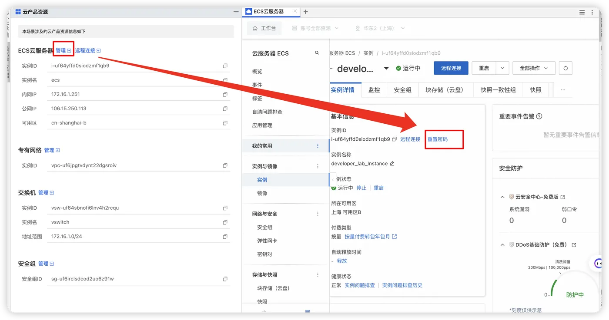Click 重置密码 link
Screen dimensions: 609x320
pyautogui.click(x=438, y=139)
